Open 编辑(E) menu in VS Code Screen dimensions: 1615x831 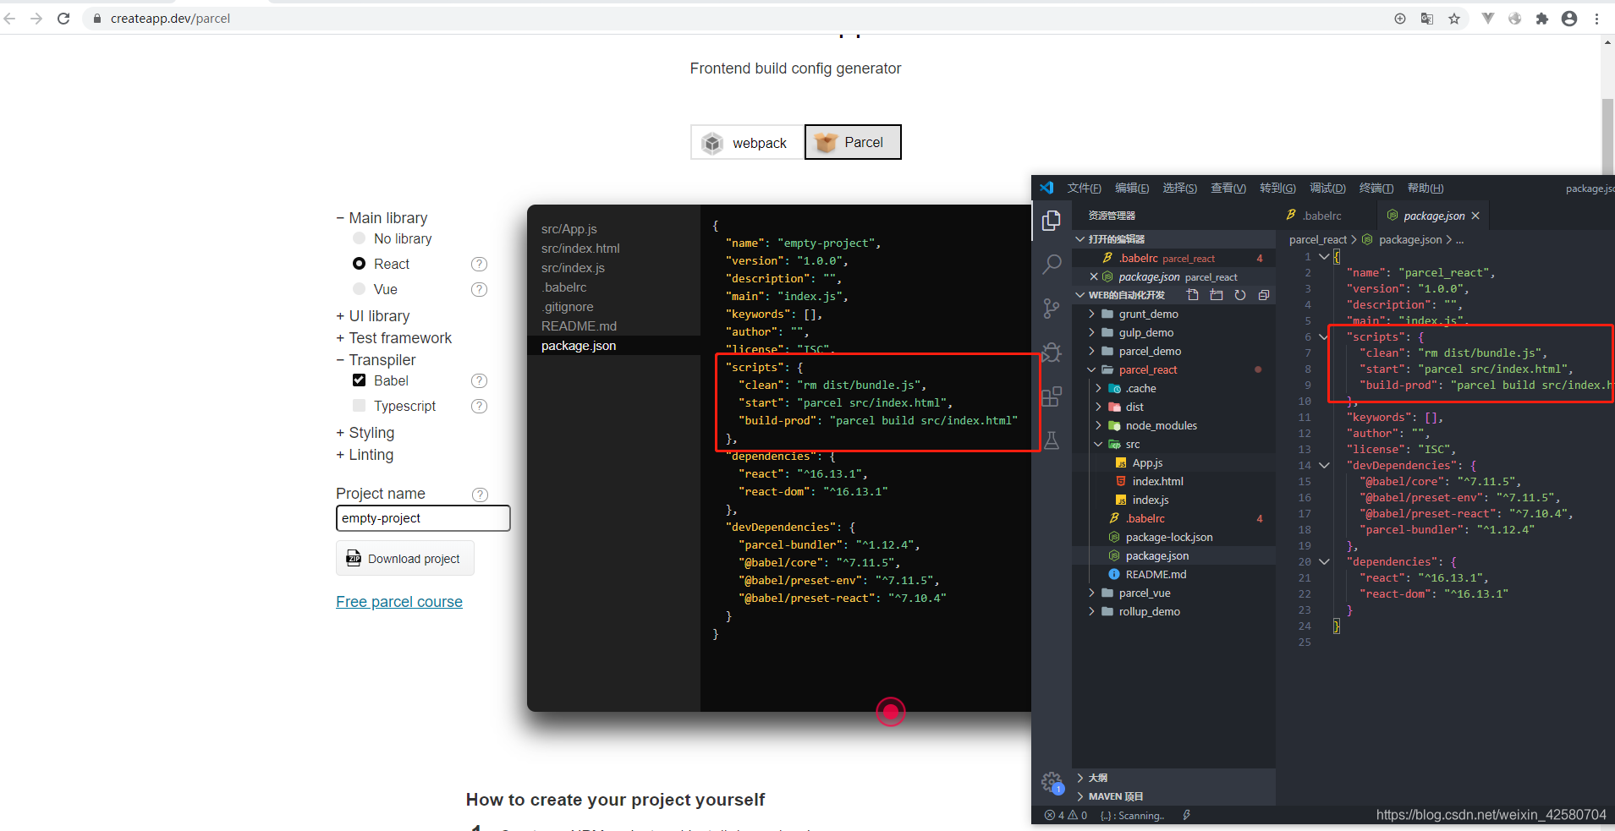[1132, 189]
